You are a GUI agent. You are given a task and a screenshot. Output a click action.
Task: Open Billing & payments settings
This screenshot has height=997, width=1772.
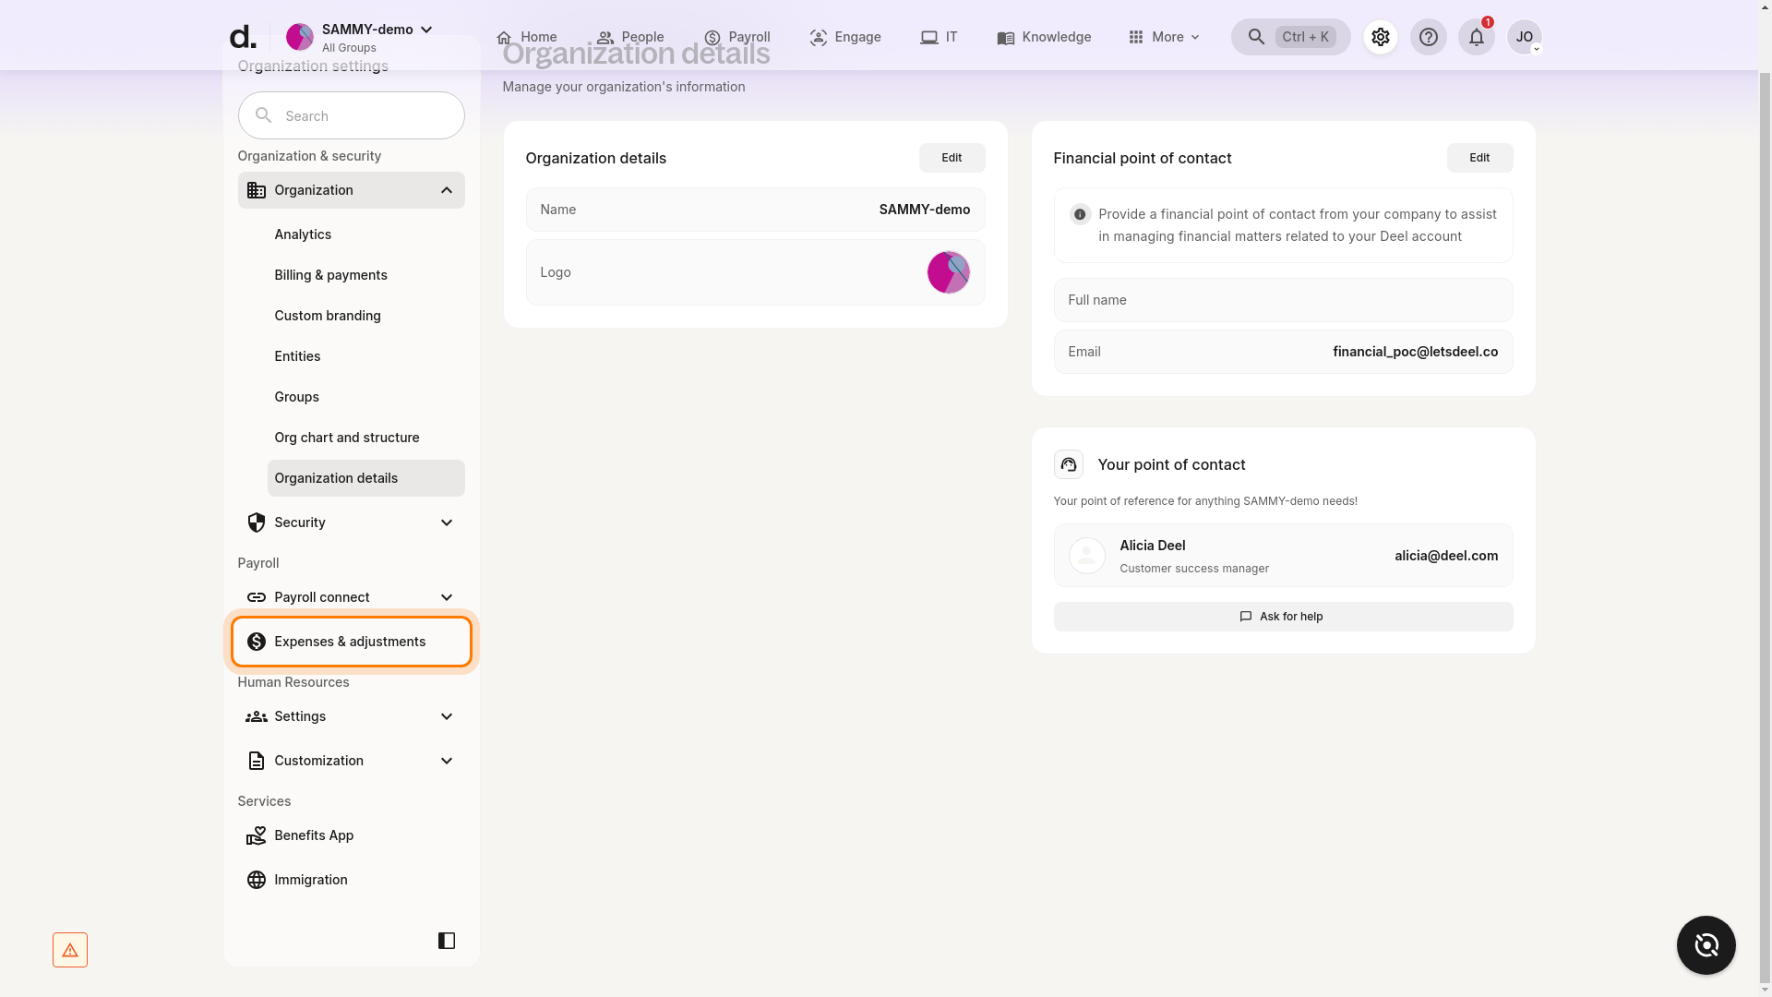click(330, 275)
